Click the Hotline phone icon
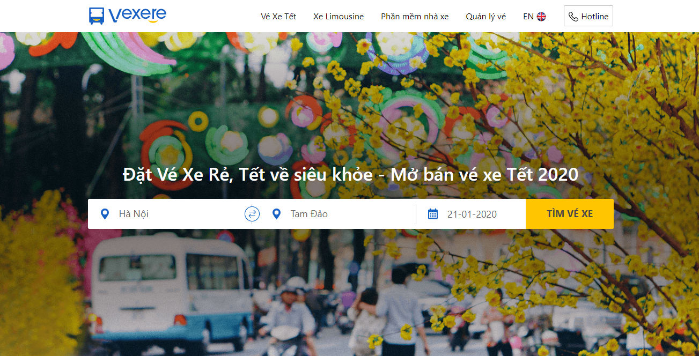The width and height of the screenshot is (699, 356). click(573, 17)
